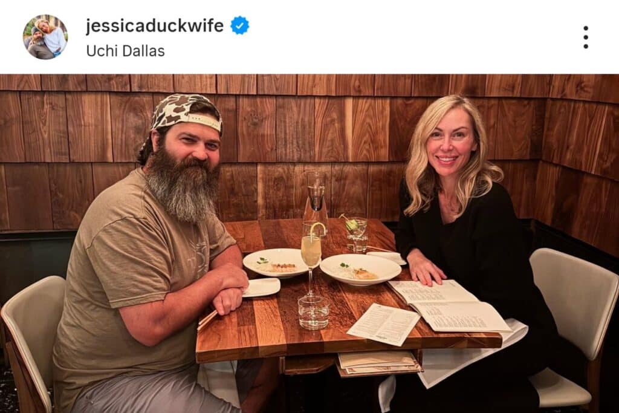Click the blue verified badge
619x413 pixels.
[239, 25]
